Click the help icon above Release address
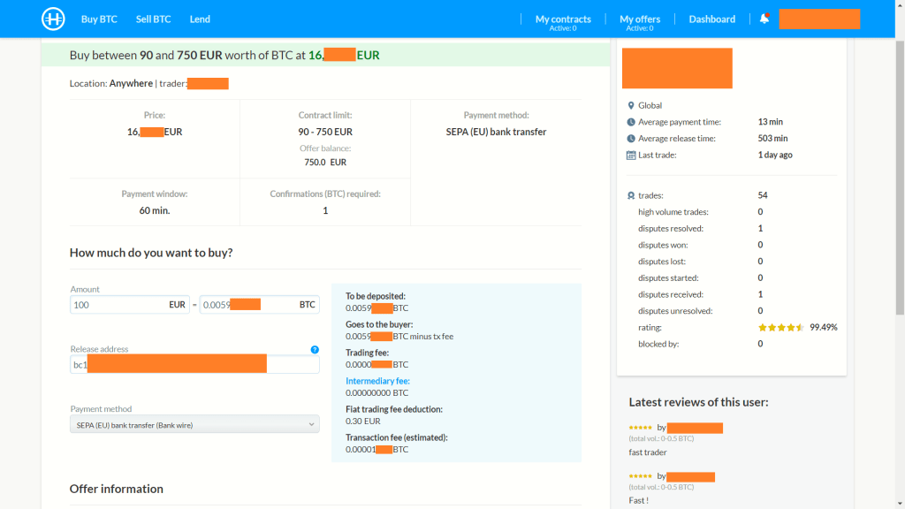905x509 pixels. [x=315, y=350]
